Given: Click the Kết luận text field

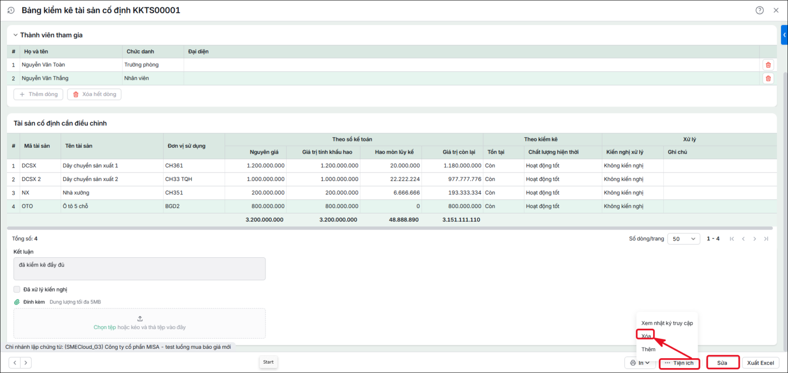Looking at the screenshot, I should click(139, 269).
